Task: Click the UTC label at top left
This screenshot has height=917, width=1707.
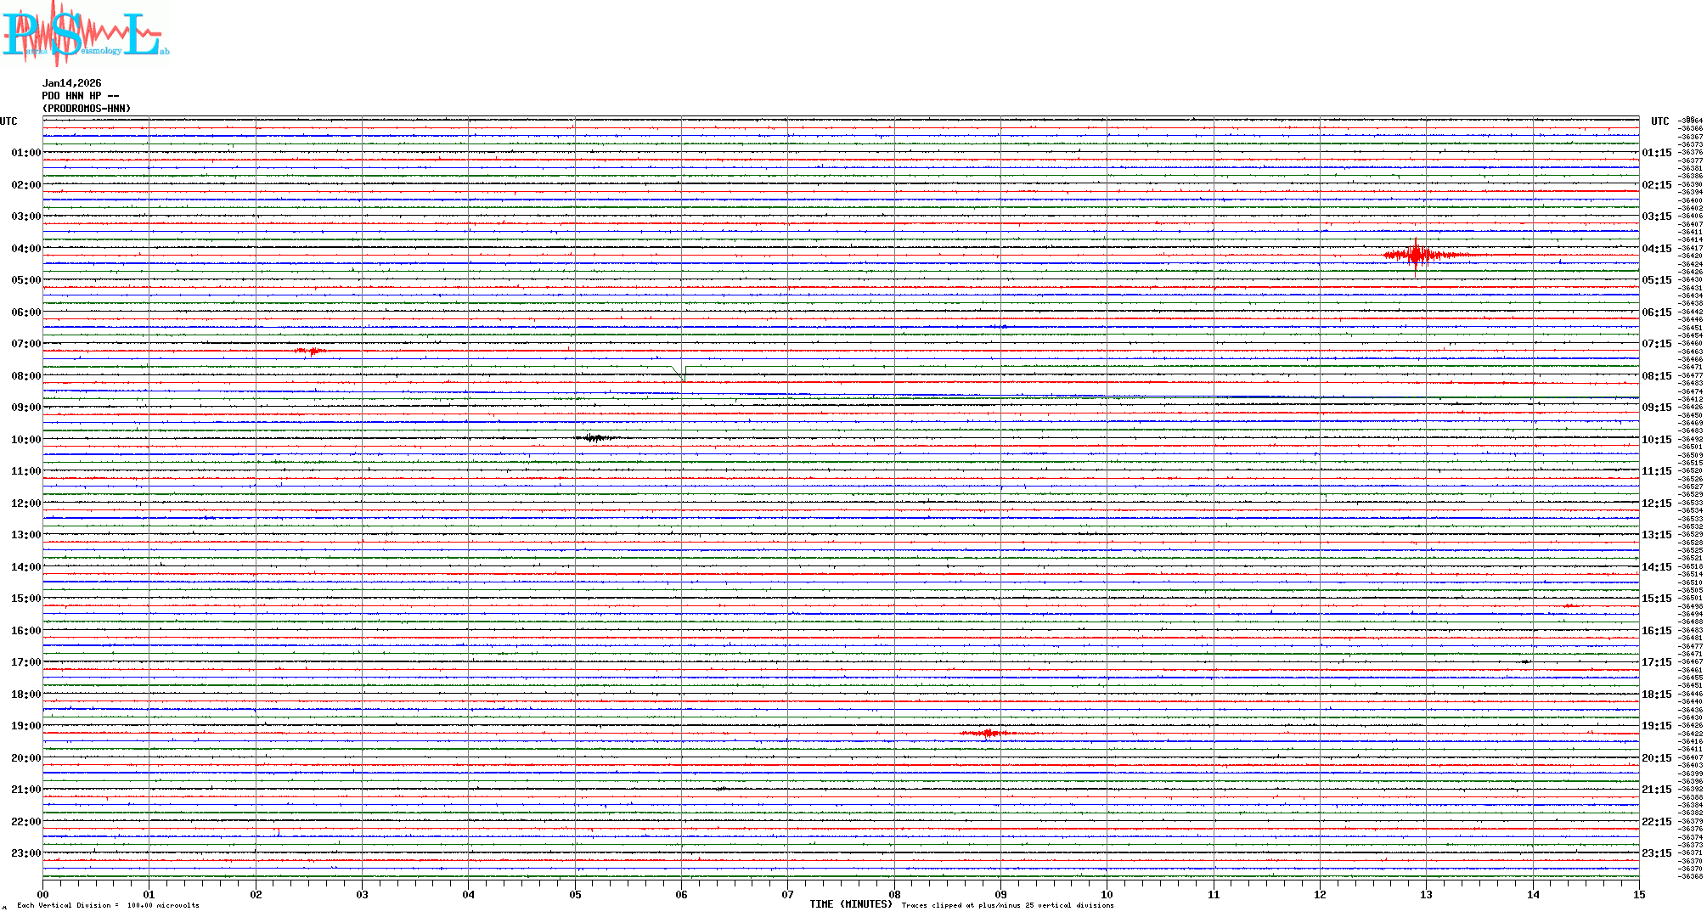Action: coord(8,121)
